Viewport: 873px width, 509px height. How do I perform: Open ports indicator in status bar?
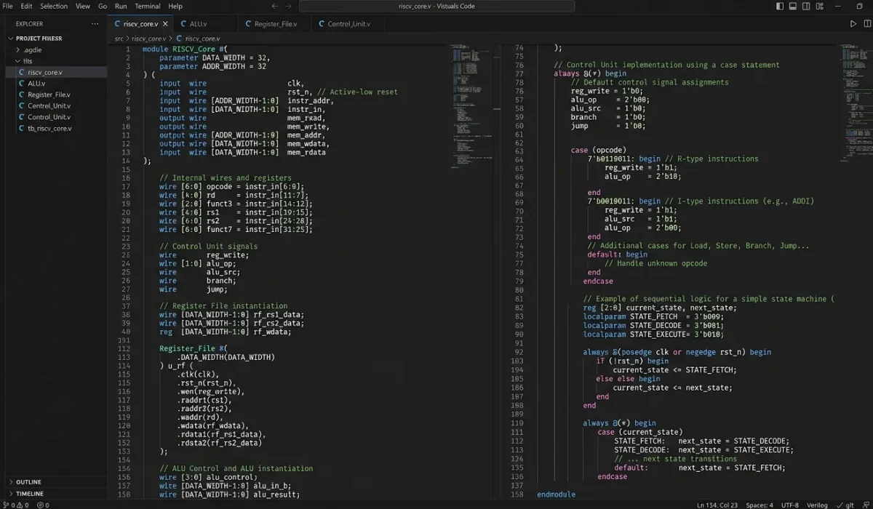pyautogui.click(x=43, y=504)
